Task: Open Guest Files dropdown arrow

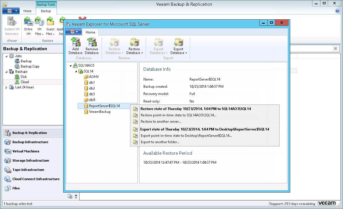Action: tap(54, 34)
